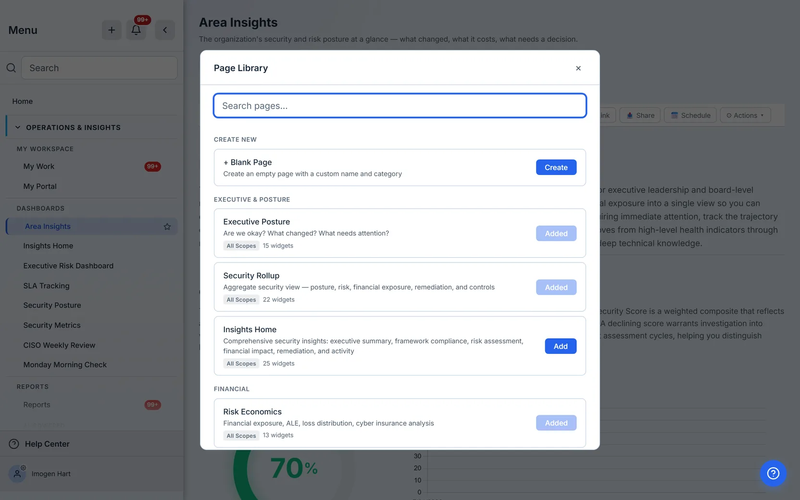Focus the Search pages input field
This screenshot has height=500, width=800.
[400, 106]
